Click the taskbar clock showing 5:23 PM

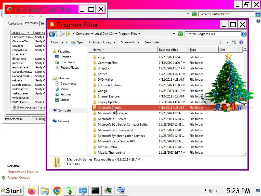(x=238, y=191)
